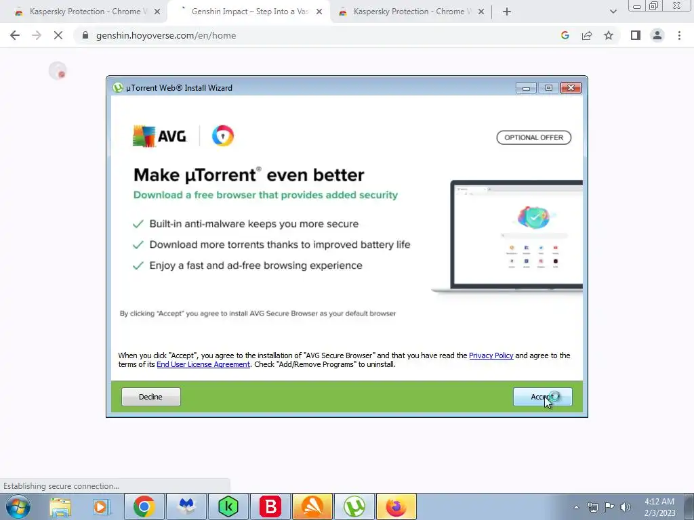Image resolution: width=694 pixels, height=520 pixels.
Task: Close the first Kaspersky Protection tab
Action: 157,12
